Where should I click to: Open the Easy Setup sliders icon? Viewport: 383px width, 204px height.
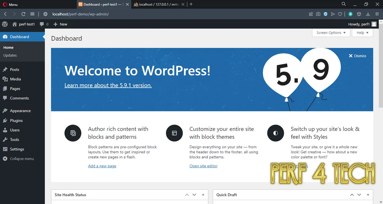pos(377,14)
